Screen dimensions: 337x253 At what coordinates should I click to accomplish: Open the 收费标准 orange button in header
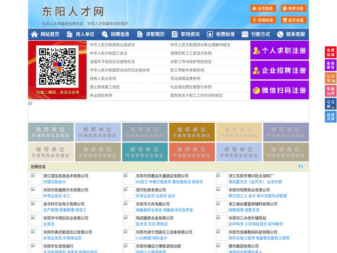263,20
